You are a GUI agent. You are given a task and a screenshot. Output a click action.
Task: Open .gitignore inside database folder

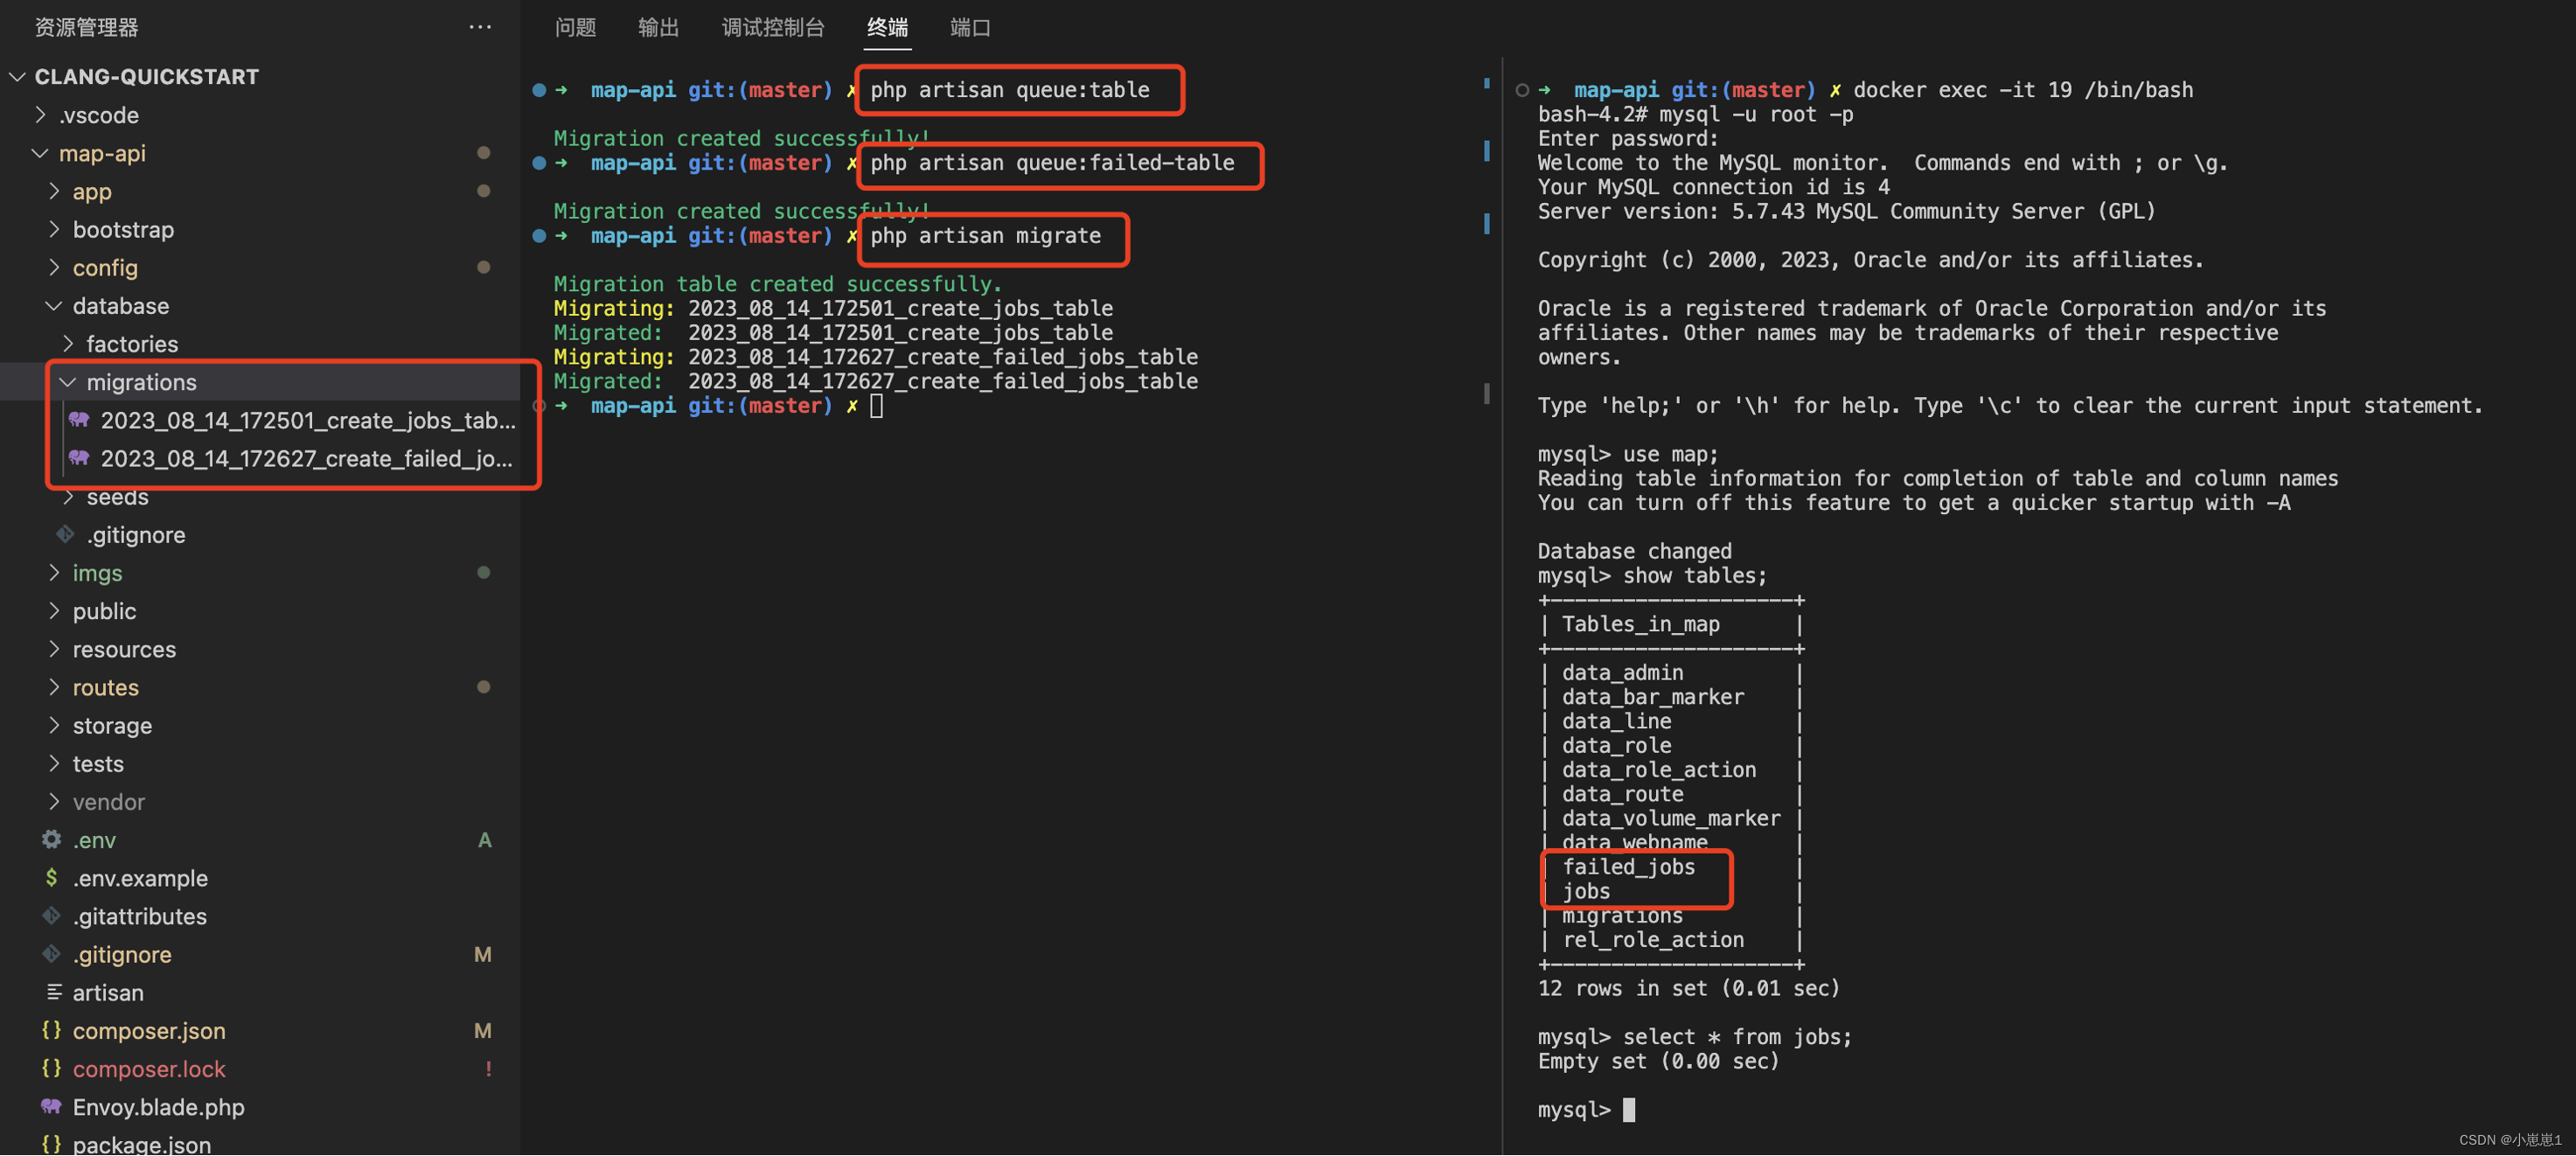[x=135, y=535]
